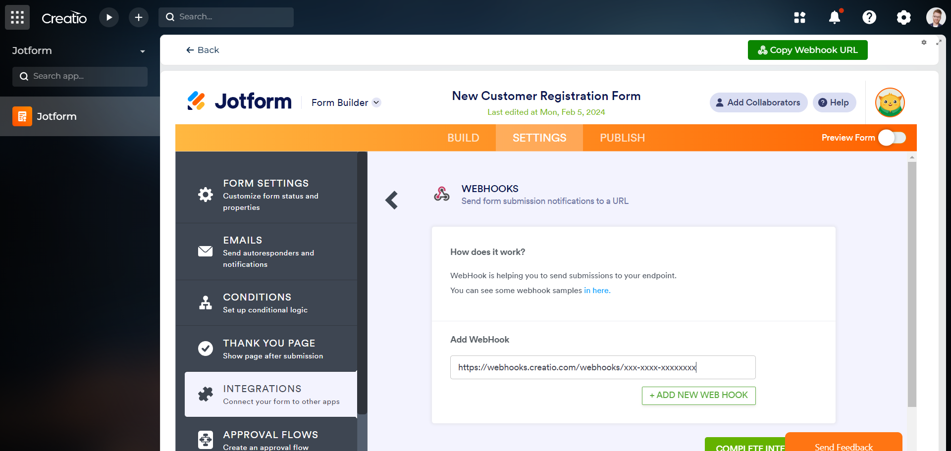Click the Jotform app icon in sidebar
The image size is (951, 451).
(22, 116)
